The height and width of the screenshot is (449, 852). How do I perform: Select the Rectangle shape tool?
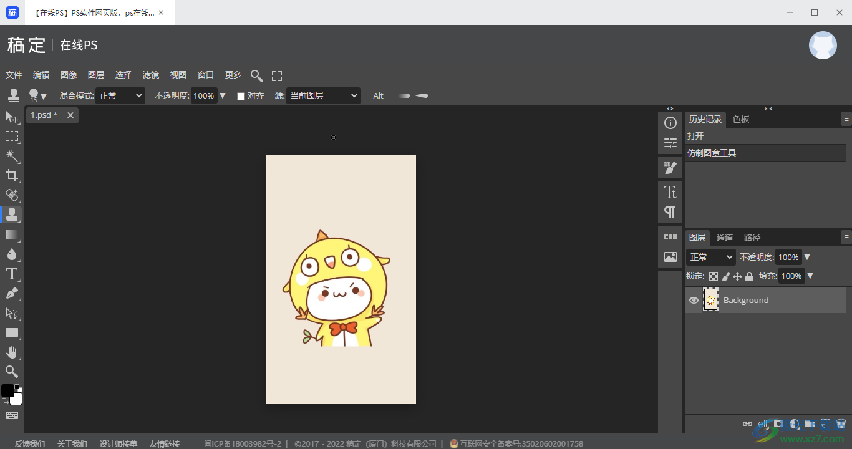[12, 332]
